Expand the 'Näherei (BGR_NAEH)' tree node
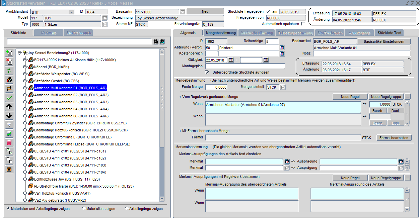This screenshot has height=220, width=420. (25, 67)
